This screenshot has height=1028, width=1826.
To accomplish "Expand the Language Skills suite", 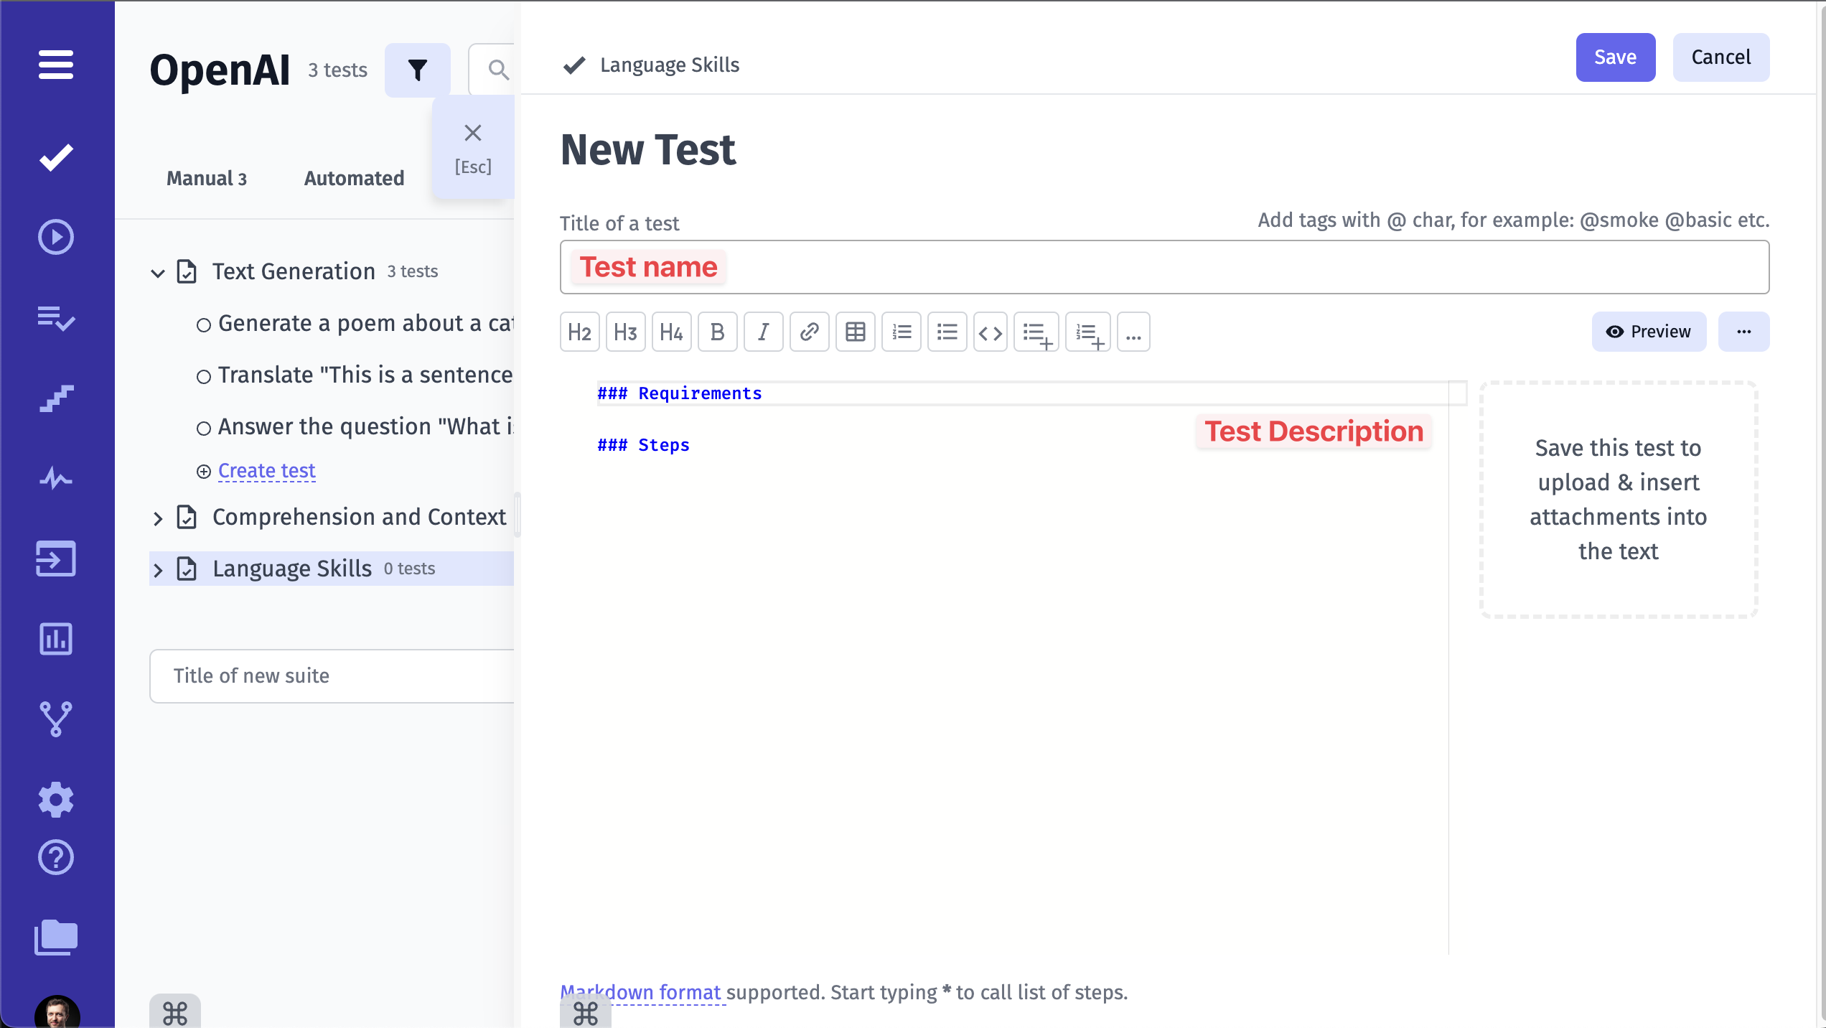I will coord(159,569).
